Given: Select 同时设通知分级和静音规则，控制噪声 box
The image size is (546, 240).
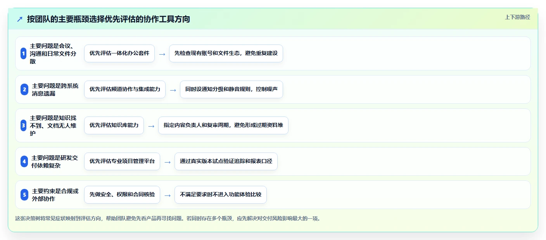Looking at the screenshot, I should pos(232,89).
